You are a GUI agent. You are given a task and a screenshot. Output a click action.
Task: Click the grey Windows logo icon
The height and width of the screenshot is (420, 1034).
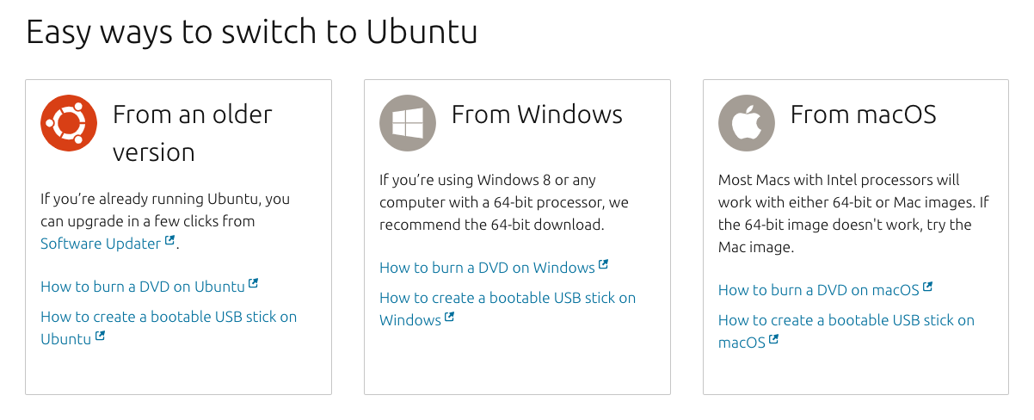(408, 123)
